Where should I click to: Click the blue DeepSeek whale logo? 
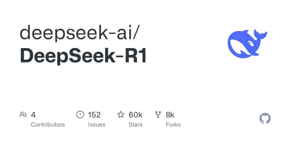(x=247, y=44)
